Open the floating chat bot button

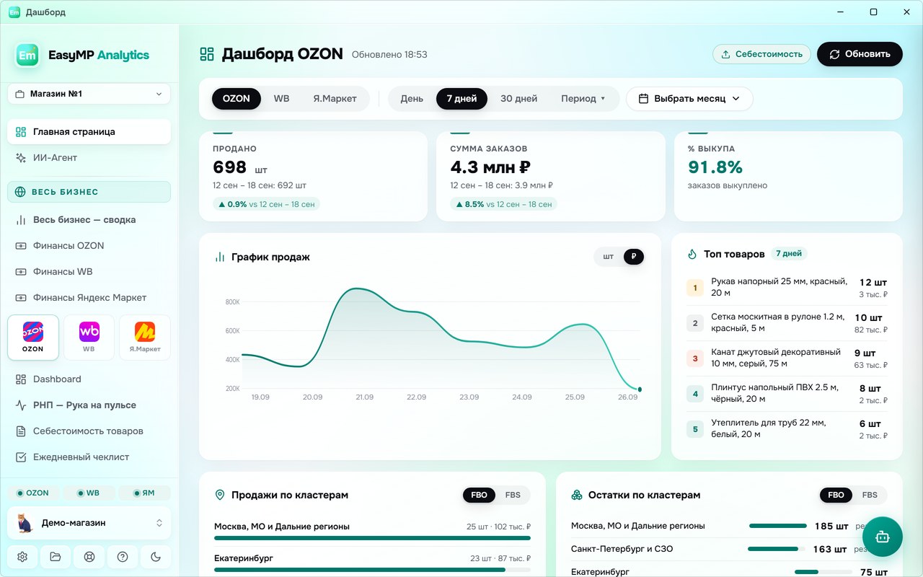882,537
